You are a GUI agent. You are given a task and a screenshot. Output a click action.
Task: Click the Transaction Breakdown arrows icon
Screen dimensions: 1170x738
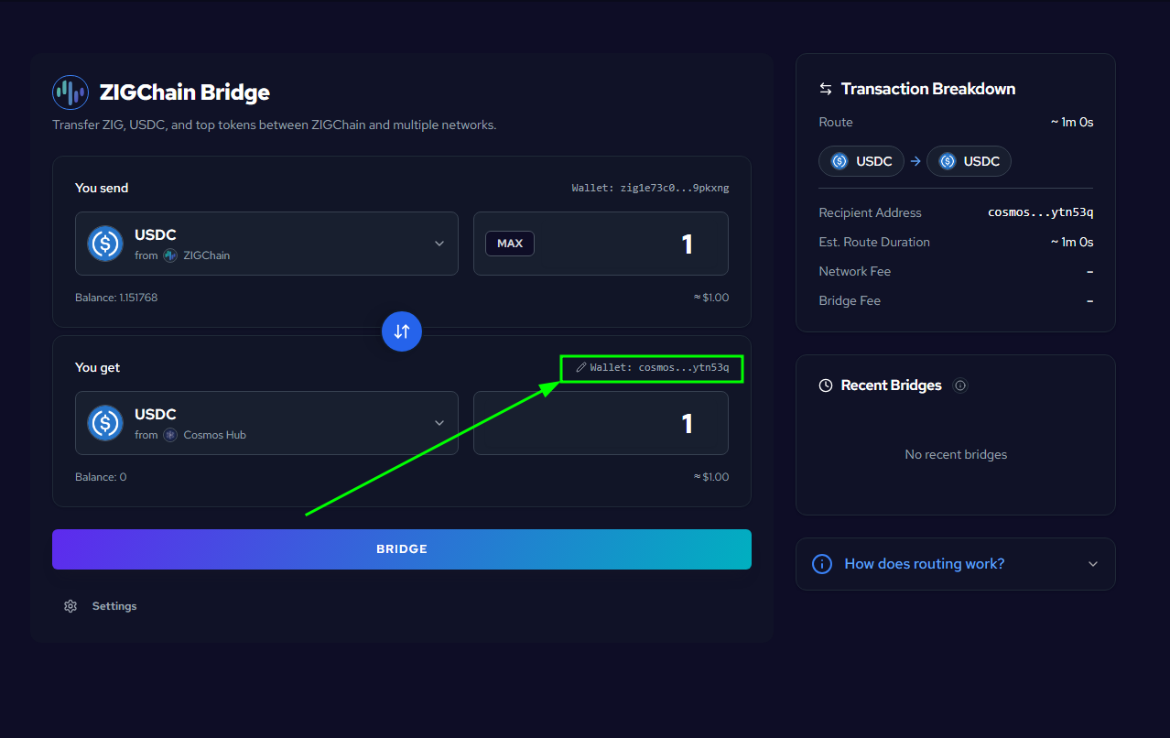[824, 88]
